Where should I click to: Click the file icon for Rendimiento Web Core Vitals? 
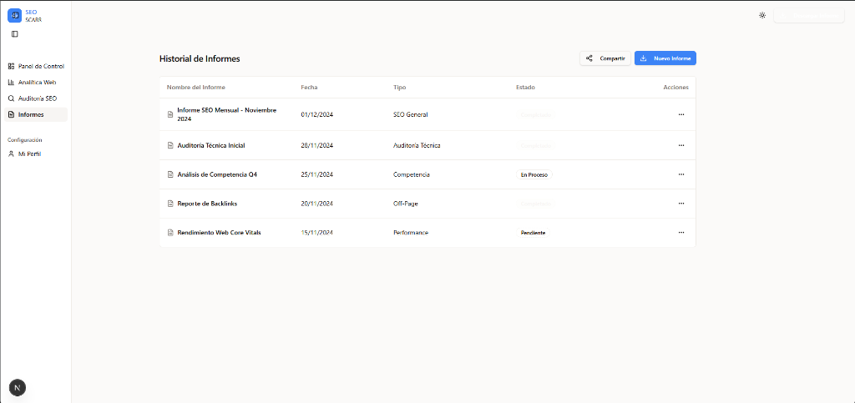point(170,233)
